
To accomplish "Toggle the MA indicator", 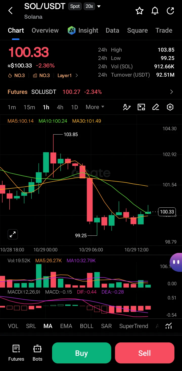I will (x=48, y=326).
